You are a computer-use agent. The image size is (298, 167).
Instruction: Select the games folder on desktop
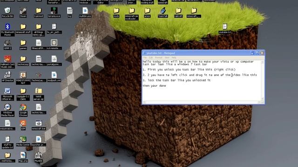point(23,45)
